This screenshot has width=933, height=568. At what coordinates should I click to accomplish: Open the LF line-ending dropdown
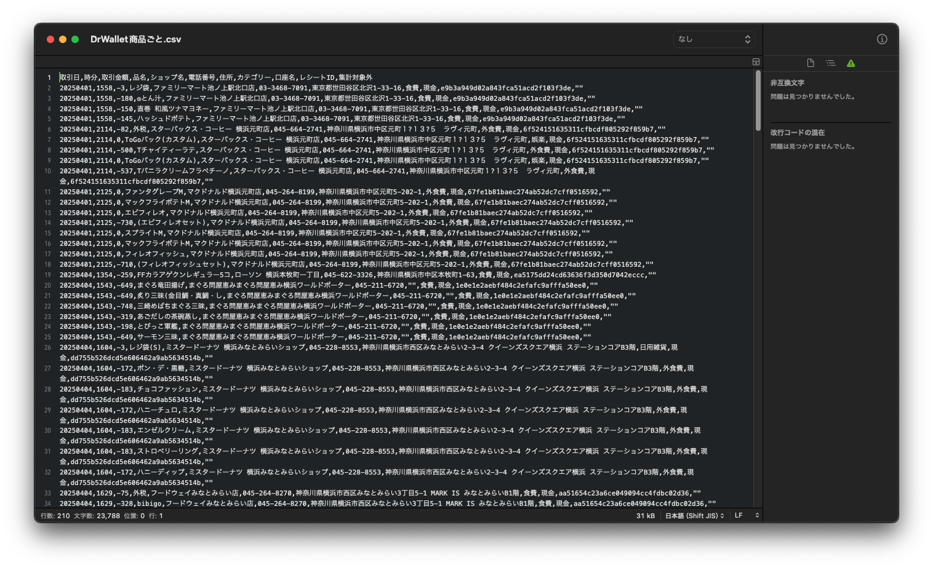point(745,516)
